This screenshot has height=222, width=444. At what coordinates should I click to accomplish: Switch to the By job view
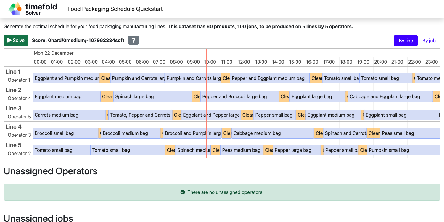(429, 41)
